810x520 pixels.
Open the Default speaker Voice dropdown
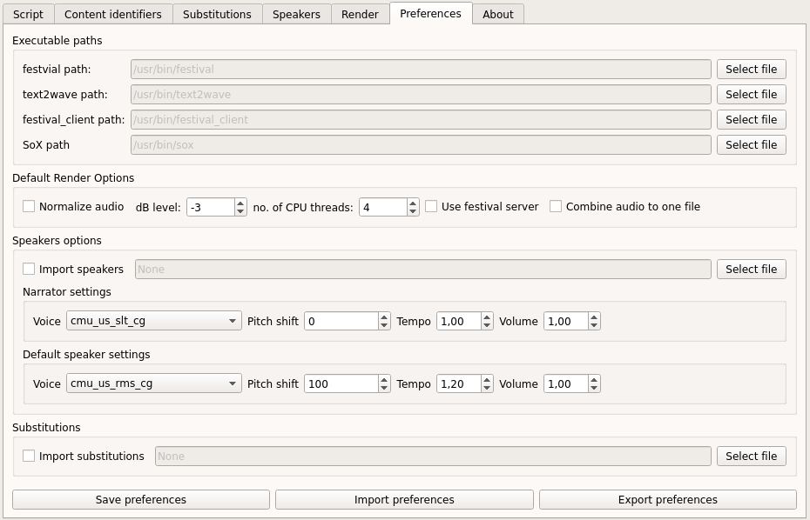[154, 383]
